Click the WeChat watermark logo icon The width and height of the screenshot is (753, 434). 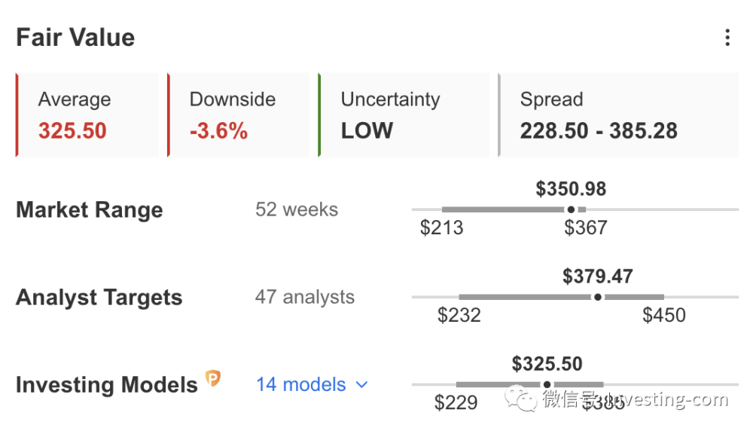coord(520,399)
